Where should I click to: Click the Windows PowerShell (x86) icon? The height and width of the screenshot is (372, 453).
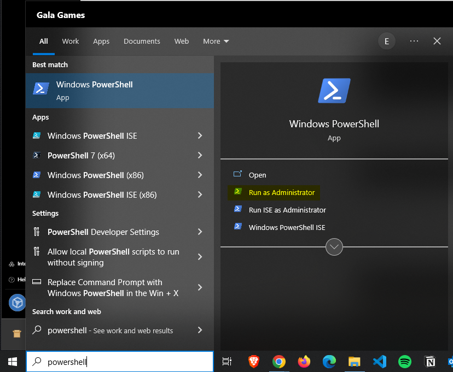[37, 175]
